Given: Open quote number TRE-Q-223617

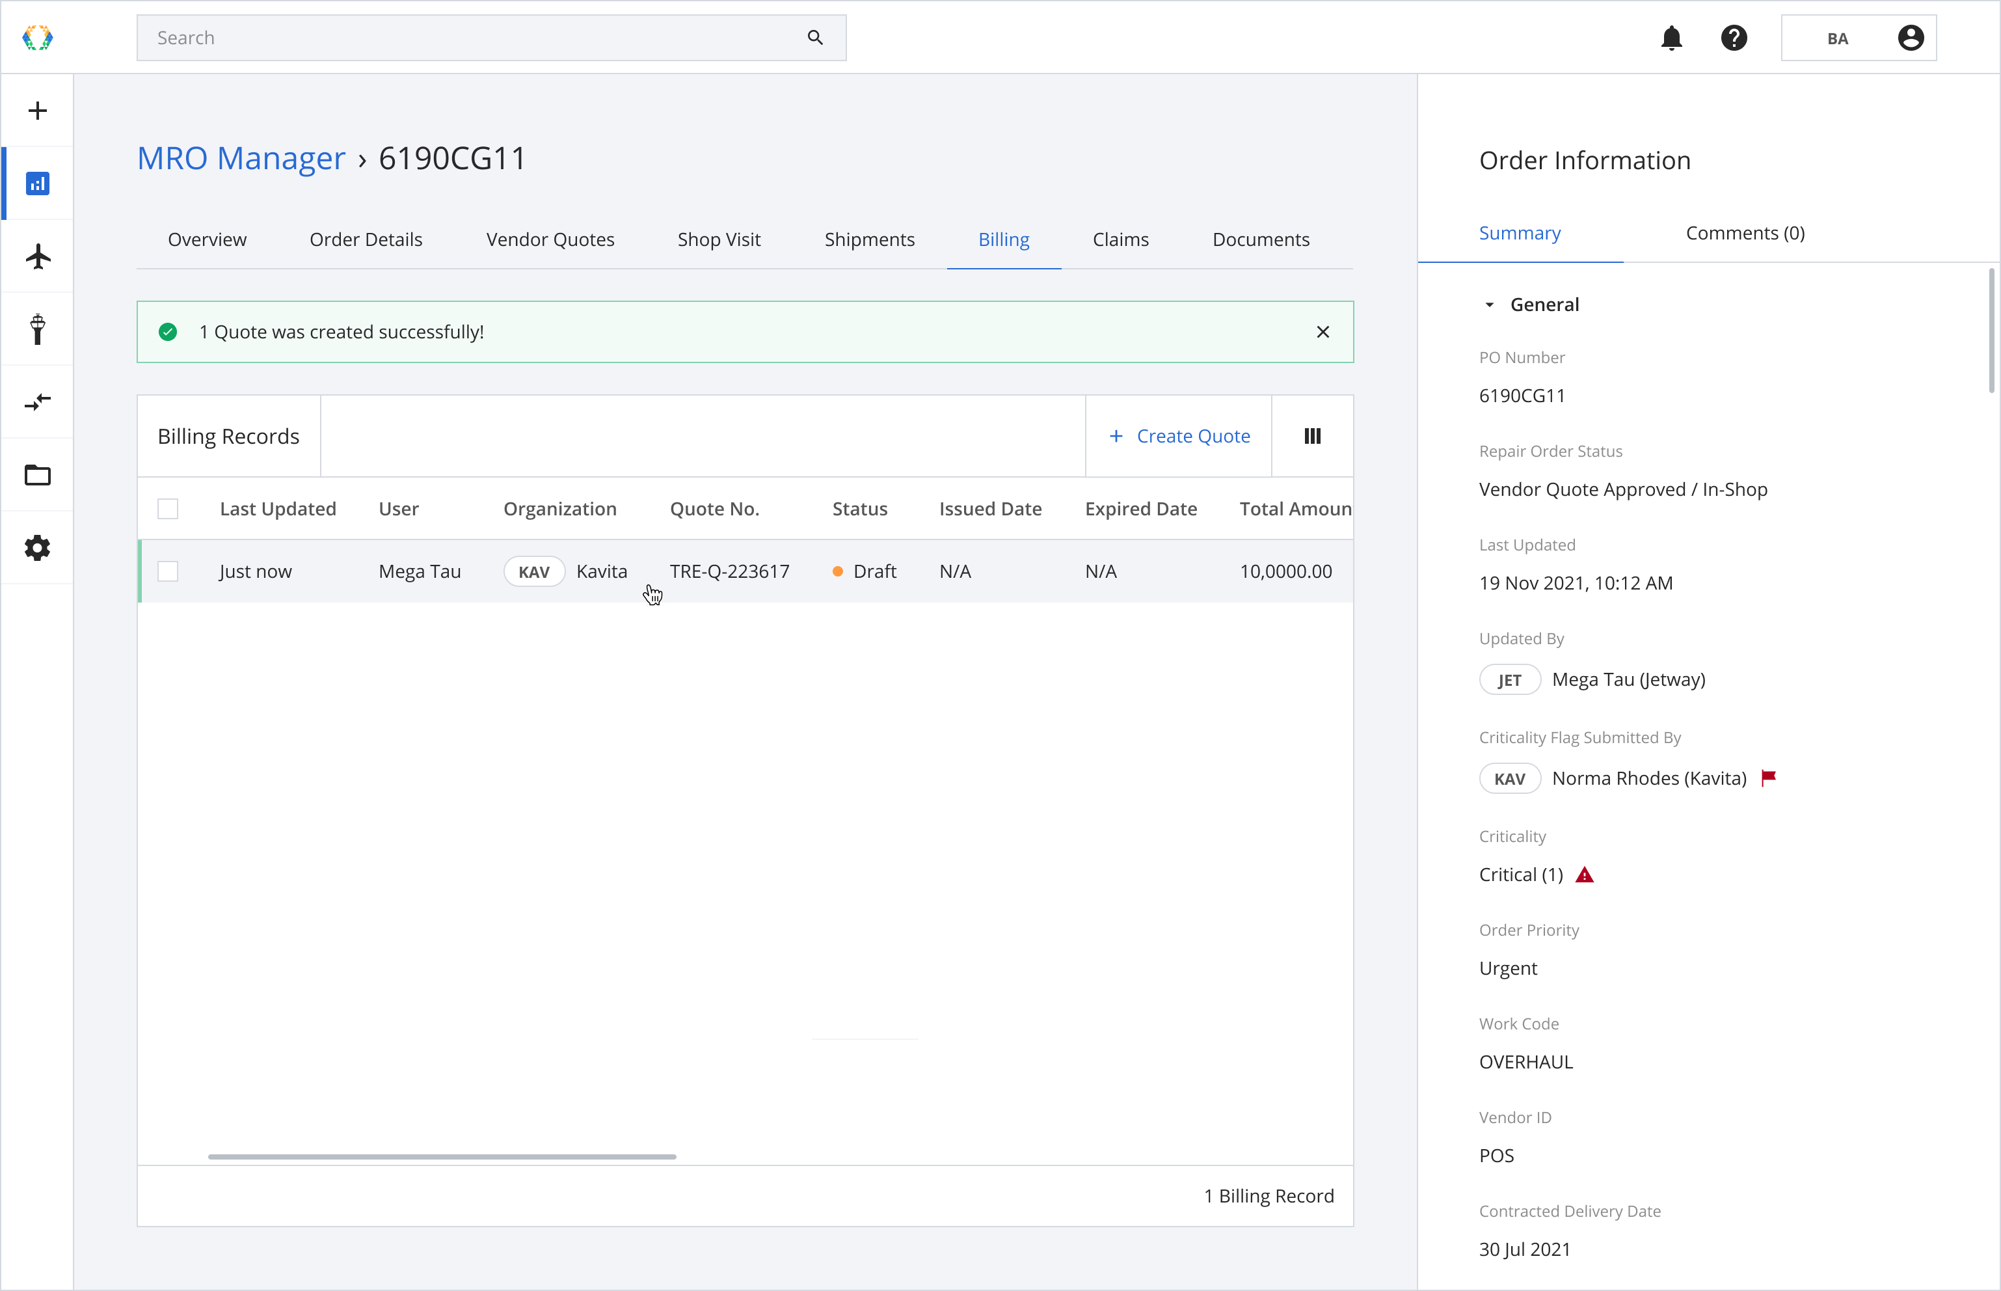Looking at the screenshot, I should click(x=729, y=572).
